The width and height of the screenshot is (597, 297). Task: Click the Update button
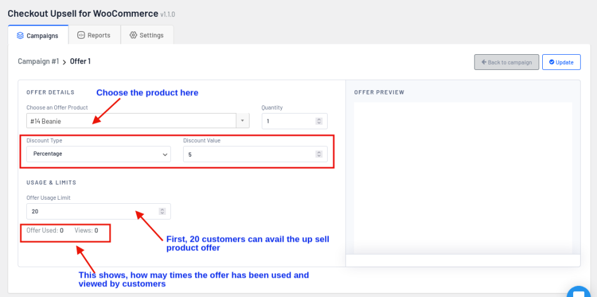[x=561, y=62]
